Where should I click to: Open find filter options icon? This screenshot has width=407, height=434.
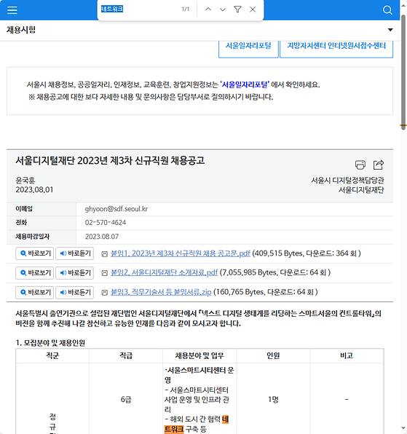[x=237, y=9]
